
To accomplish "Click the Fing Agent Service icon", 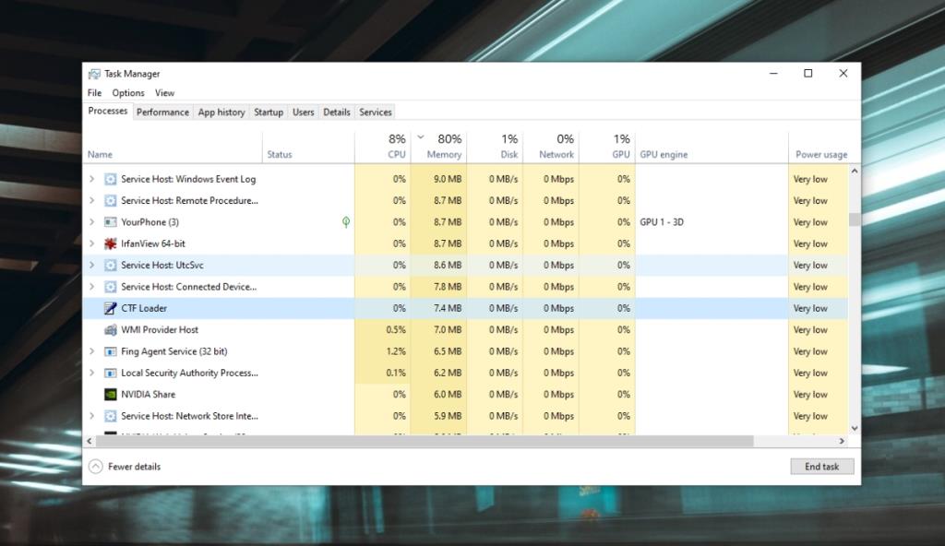I will click(111, 351).
